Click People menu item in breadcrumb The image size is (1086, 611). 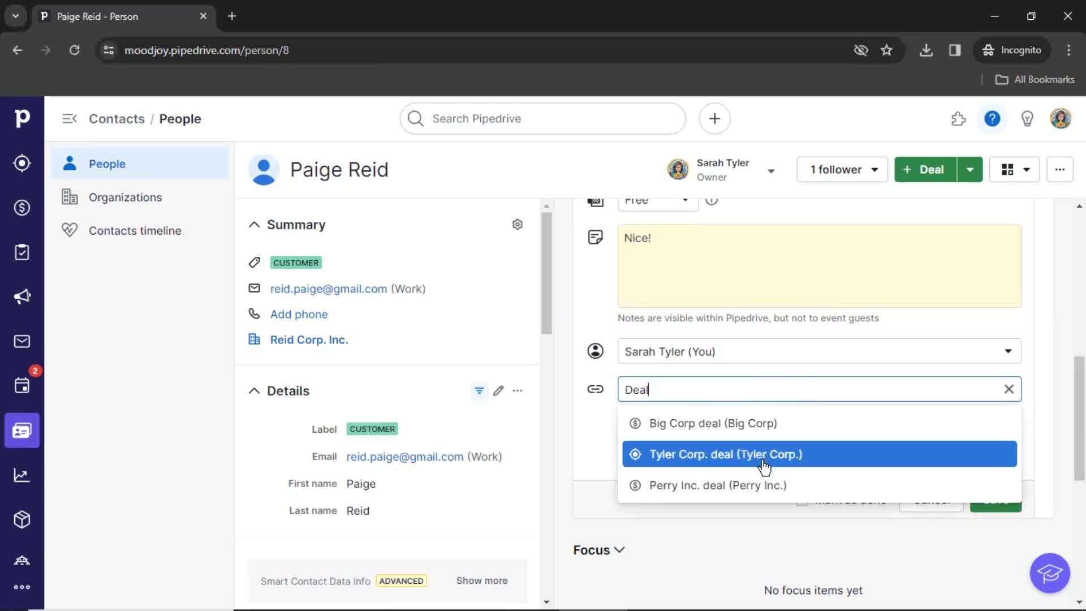pos(179,119)
